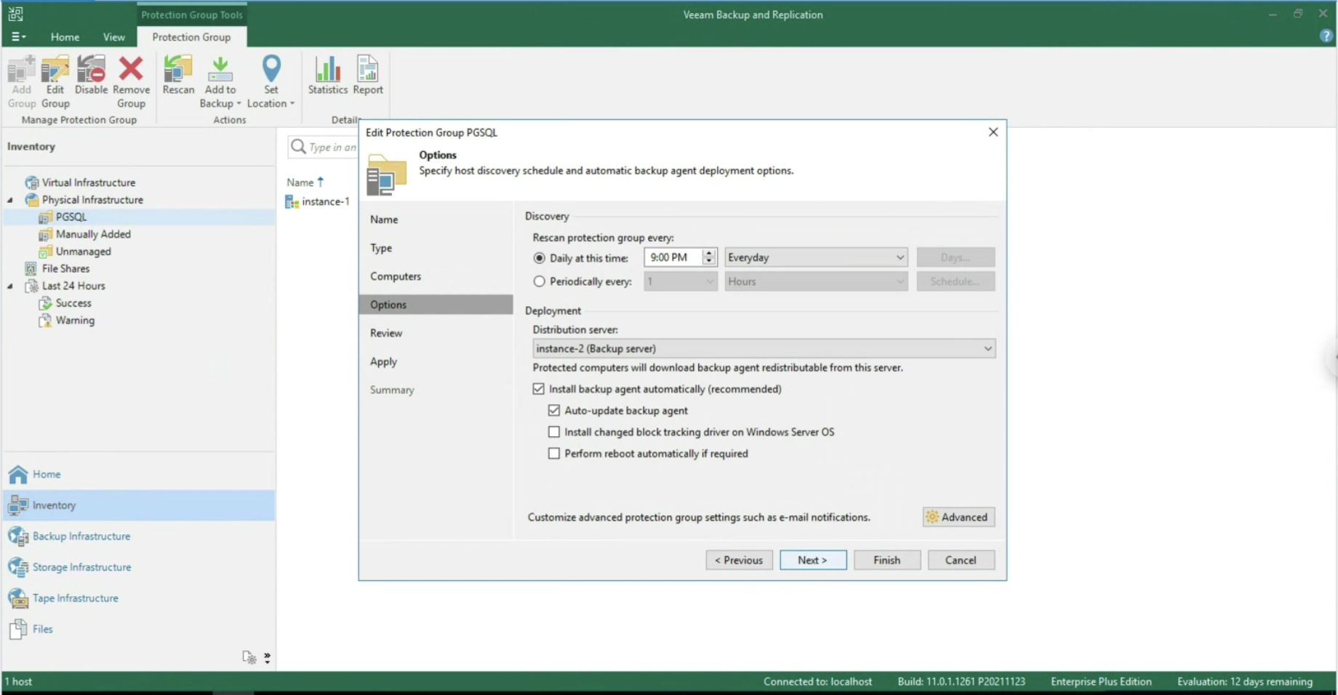Click search magnifier icon
Viewport: 1338px width, 695px height.
pyautogui.click(x=298, y=147)
